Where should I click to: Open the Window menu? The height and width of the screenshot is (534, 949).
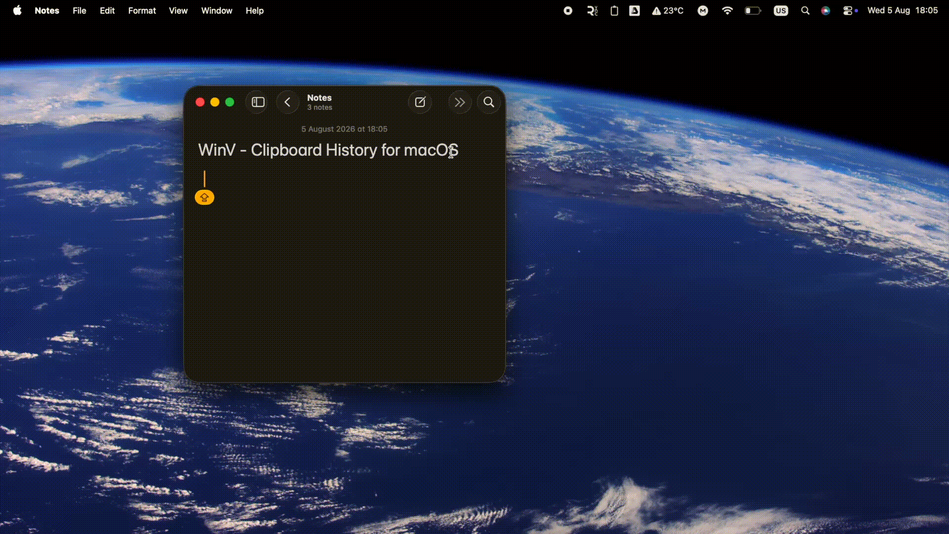tap(216, 10)
